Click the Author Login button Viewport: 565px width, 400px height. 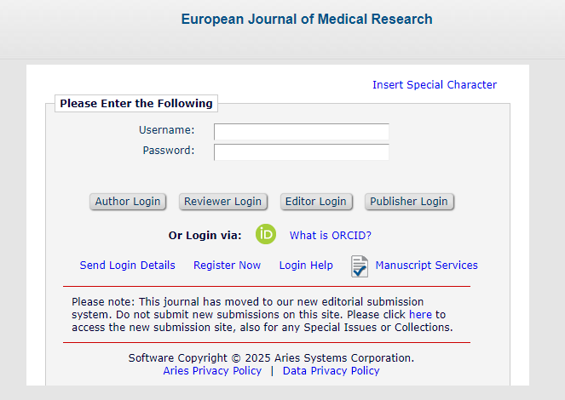pos(128,202)
